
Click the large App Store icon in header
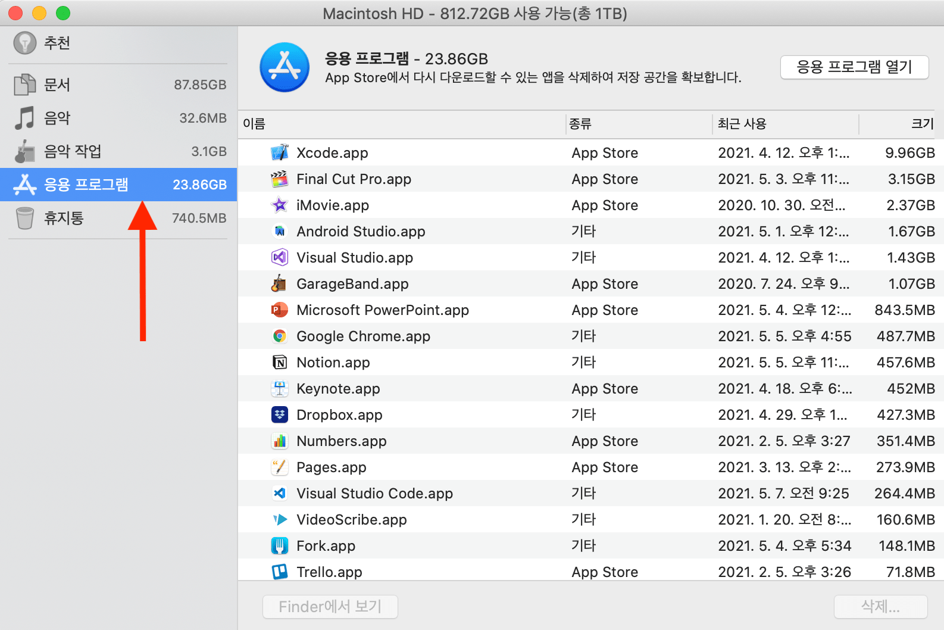coord(285,67)
